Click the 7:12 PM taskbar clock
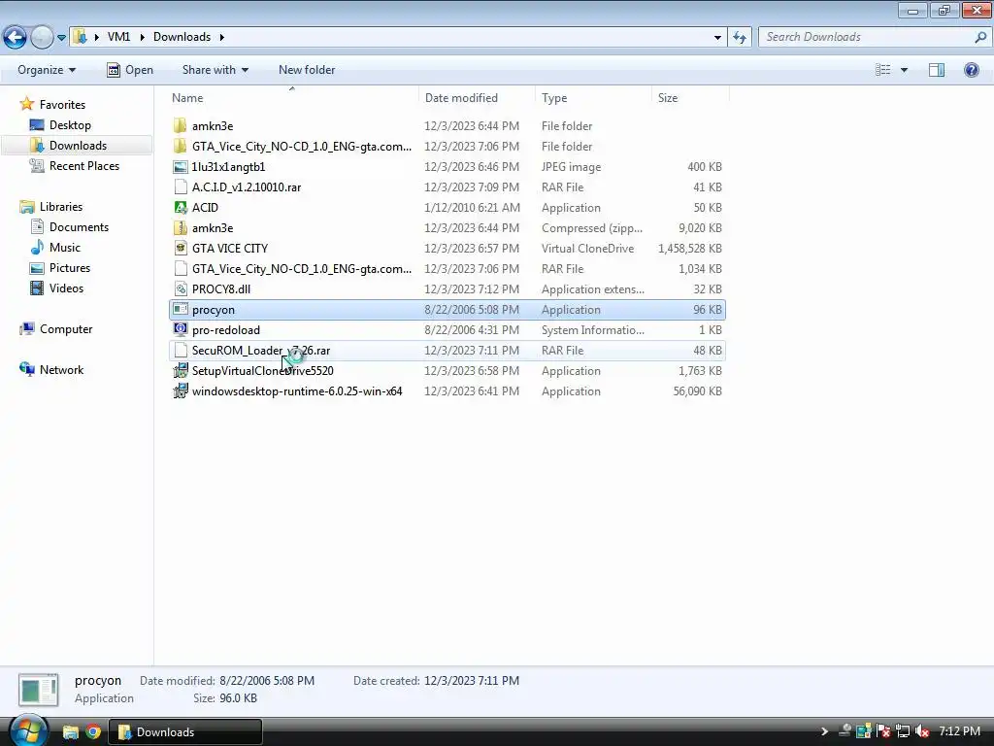Viewport: 994px width, 746px height. coord(960,731)
